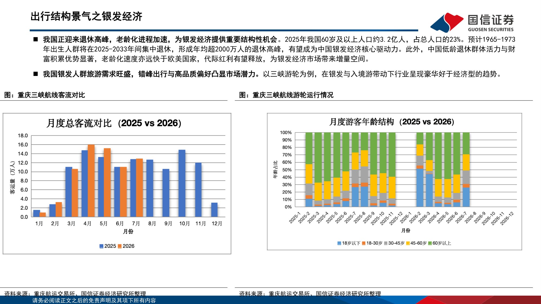Click the 4月 orange 2026 bar
Viewport: 541px width, 304px height.
click(91, 181)
